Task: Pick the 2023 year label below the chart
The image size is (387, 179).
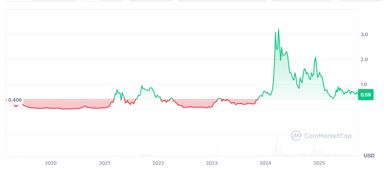Action: pos(211,163)
